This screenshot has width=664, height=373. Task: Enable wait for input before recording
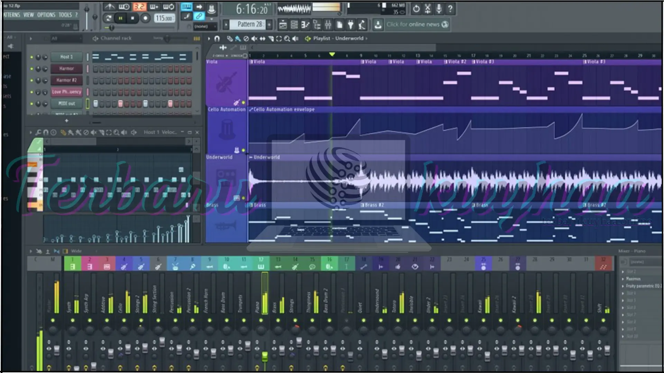click(124, 7)
